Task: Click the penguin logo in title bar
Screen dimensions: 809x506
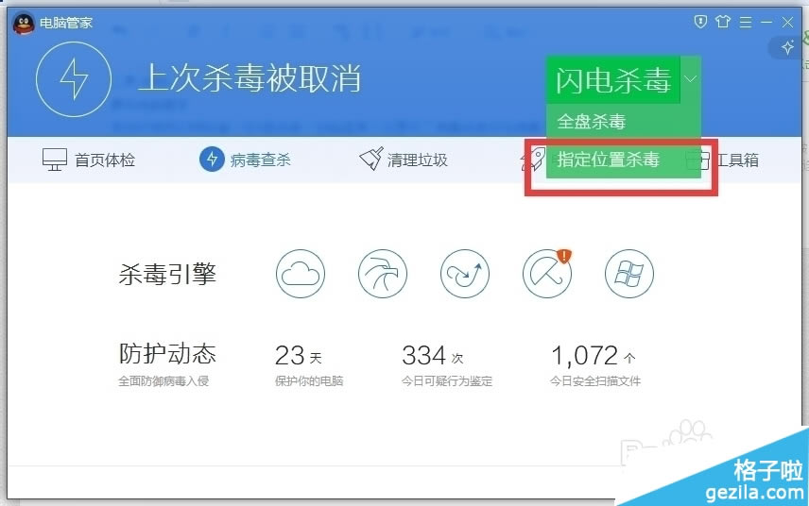Action: pos(24,23)
